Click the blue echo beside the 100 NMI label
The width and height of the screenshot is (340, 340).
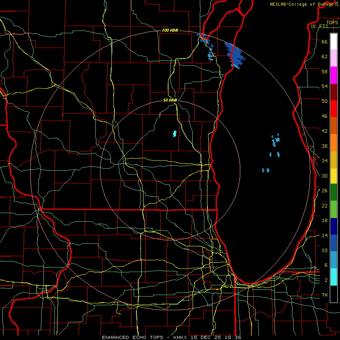click(204, 39)
